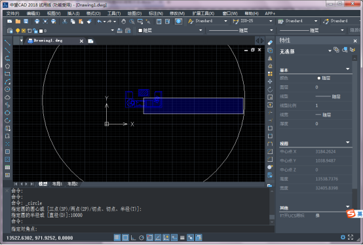Click the Rotate tool icon
363x245 pixels.
pyautogui.click(x=270, y=89)
